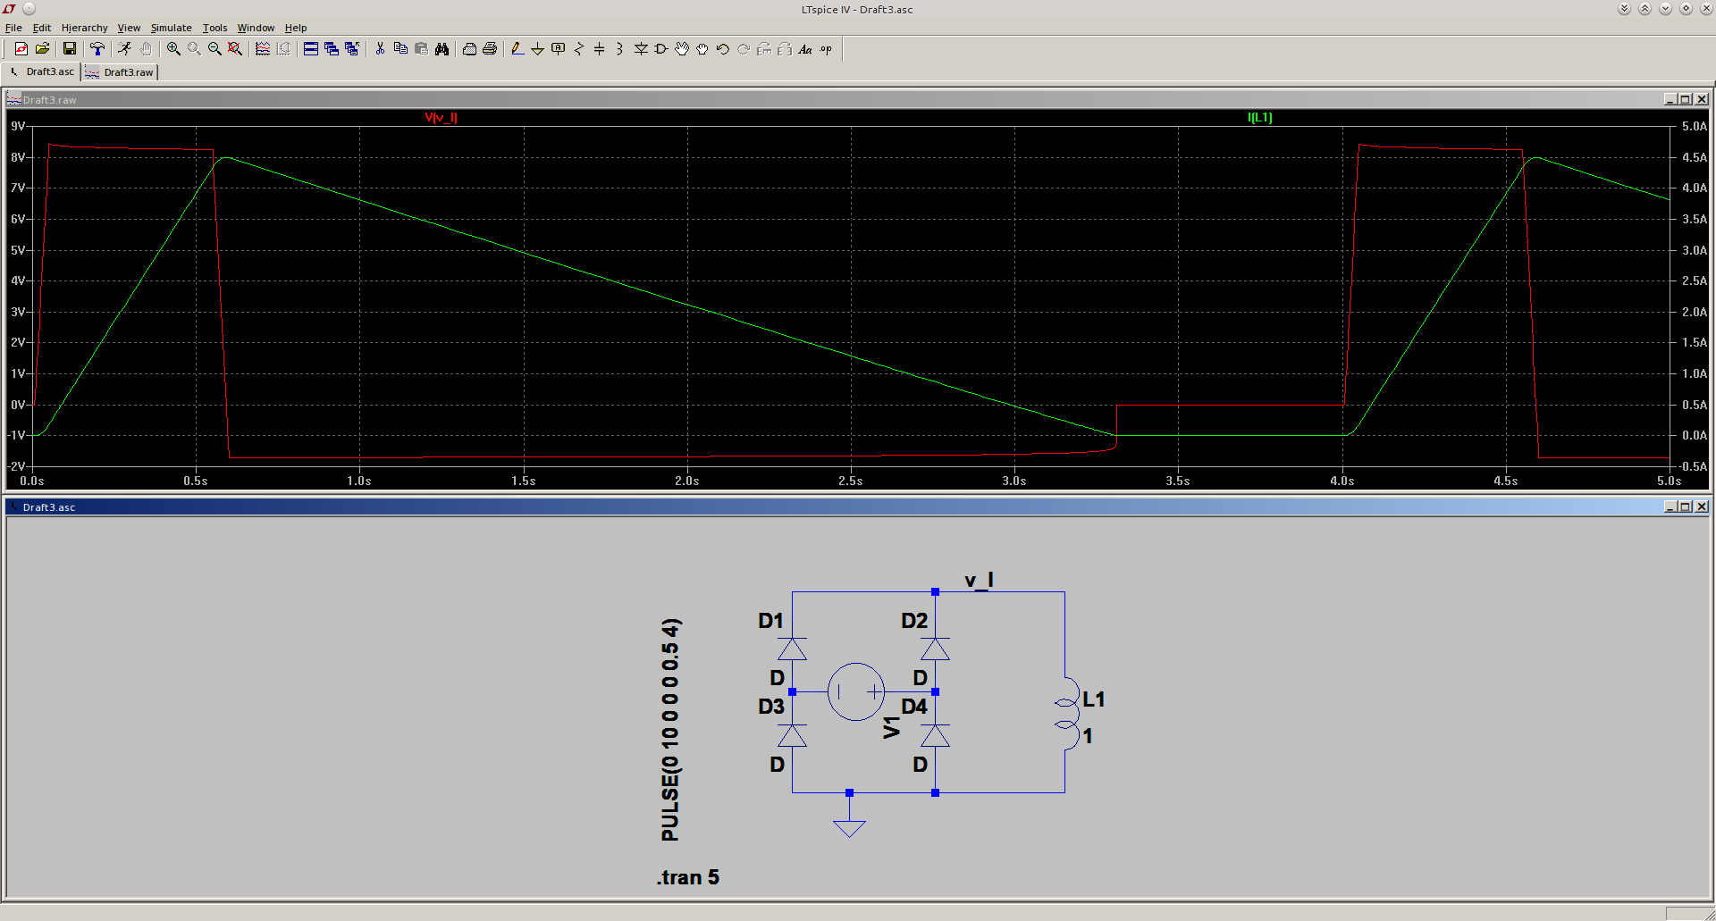Viewport: 1716px width, 921px height.
Task: Save the schematic with floppy icon
Action: 69,49
